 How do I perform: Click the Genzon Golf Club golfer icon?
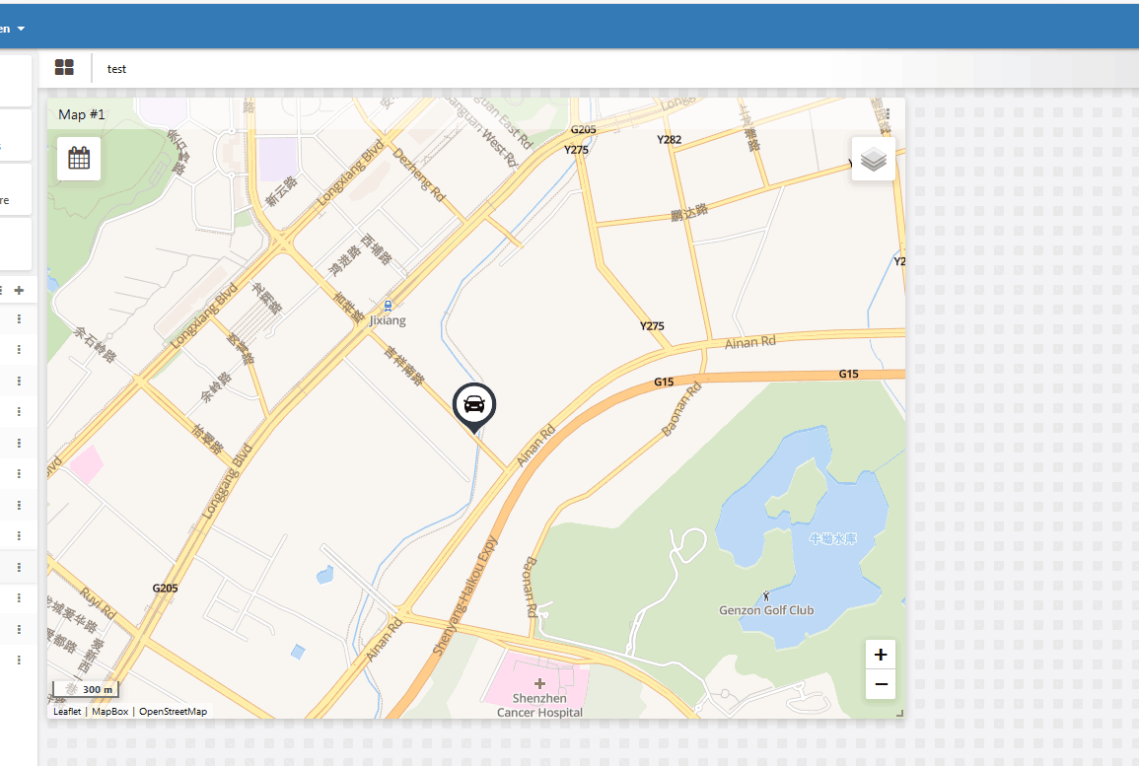(x=766, y=596)
